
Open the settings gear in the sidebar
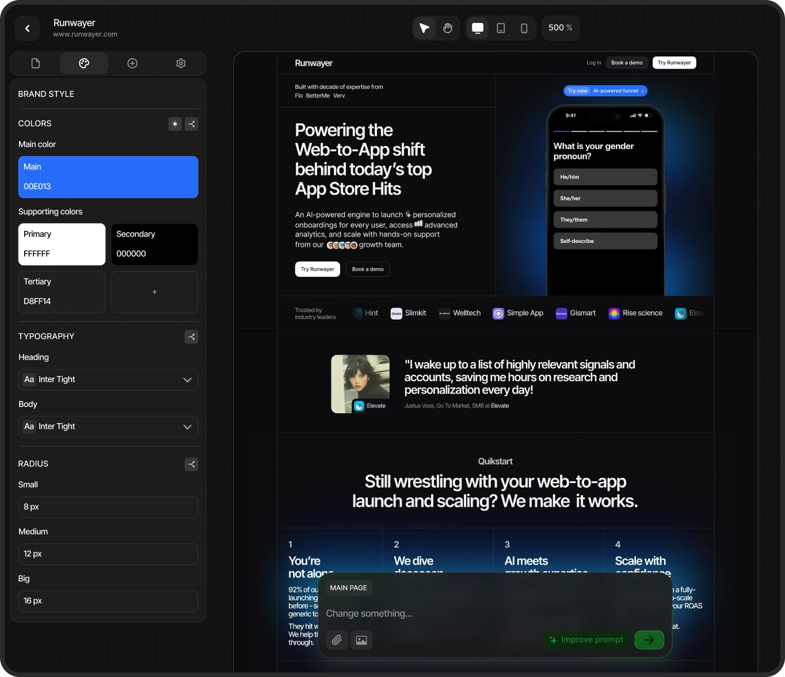pyautogui.click(x=181, y=63)
